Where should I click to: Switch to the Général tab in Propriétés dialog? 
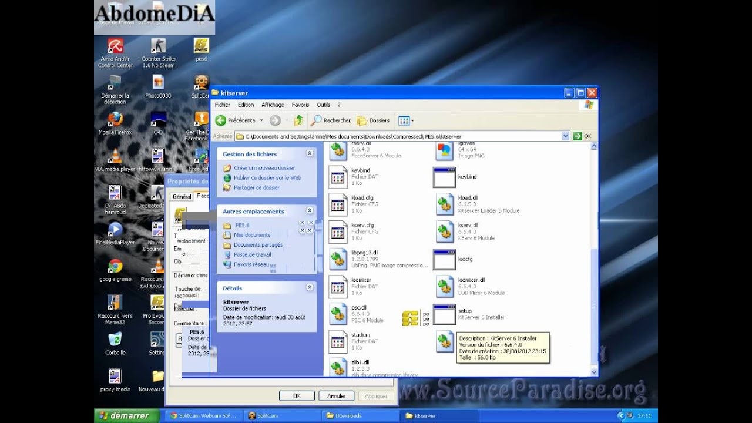(182, 197)
